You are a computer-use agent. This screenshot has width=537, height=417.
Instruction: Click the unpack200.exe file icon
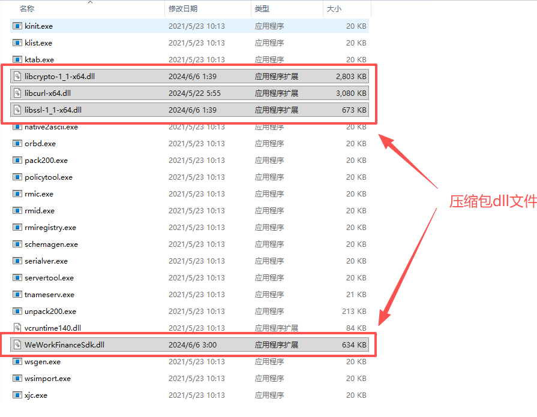(x=17, y=311)
